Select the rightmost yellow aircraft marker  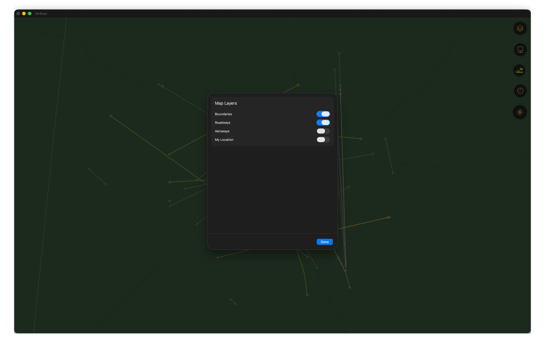(389, 217)
